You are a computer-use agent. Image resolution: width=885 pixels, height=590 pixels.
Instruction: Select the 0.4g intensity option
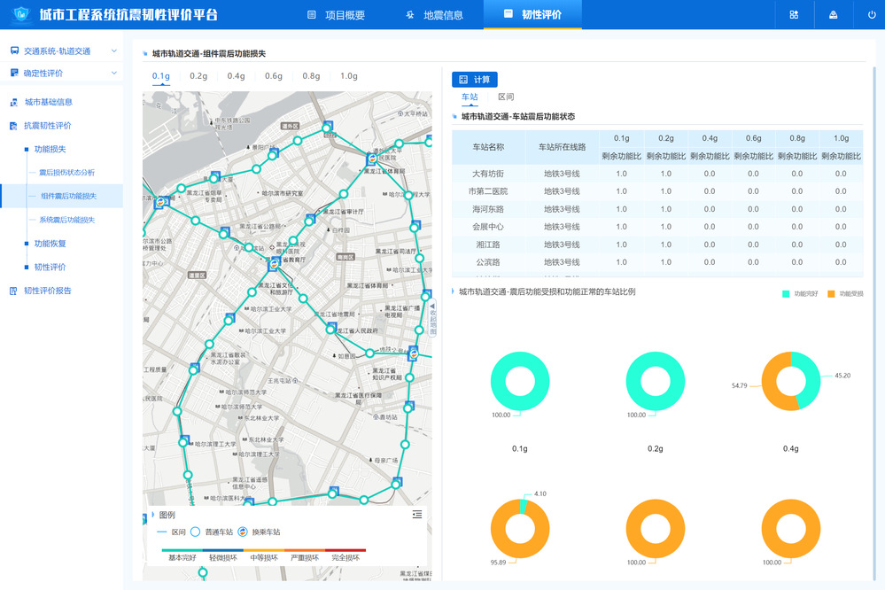(236, 76)
